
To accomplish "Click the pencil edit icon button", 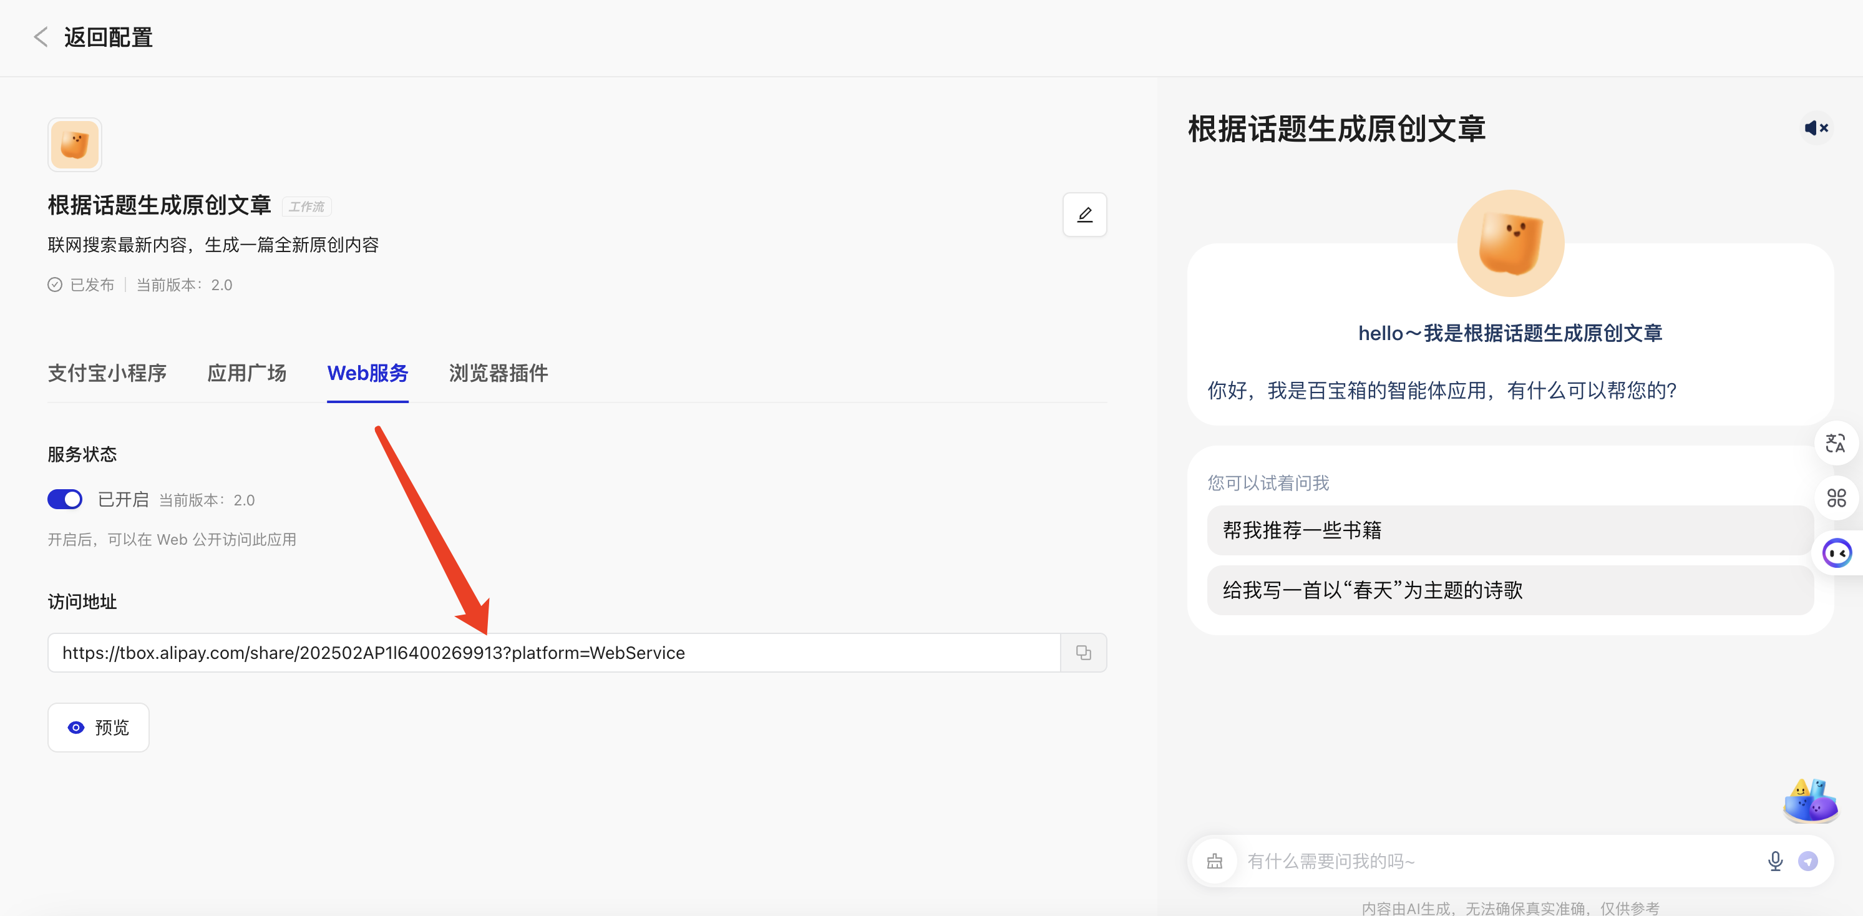I will (x=1084, y=214).
